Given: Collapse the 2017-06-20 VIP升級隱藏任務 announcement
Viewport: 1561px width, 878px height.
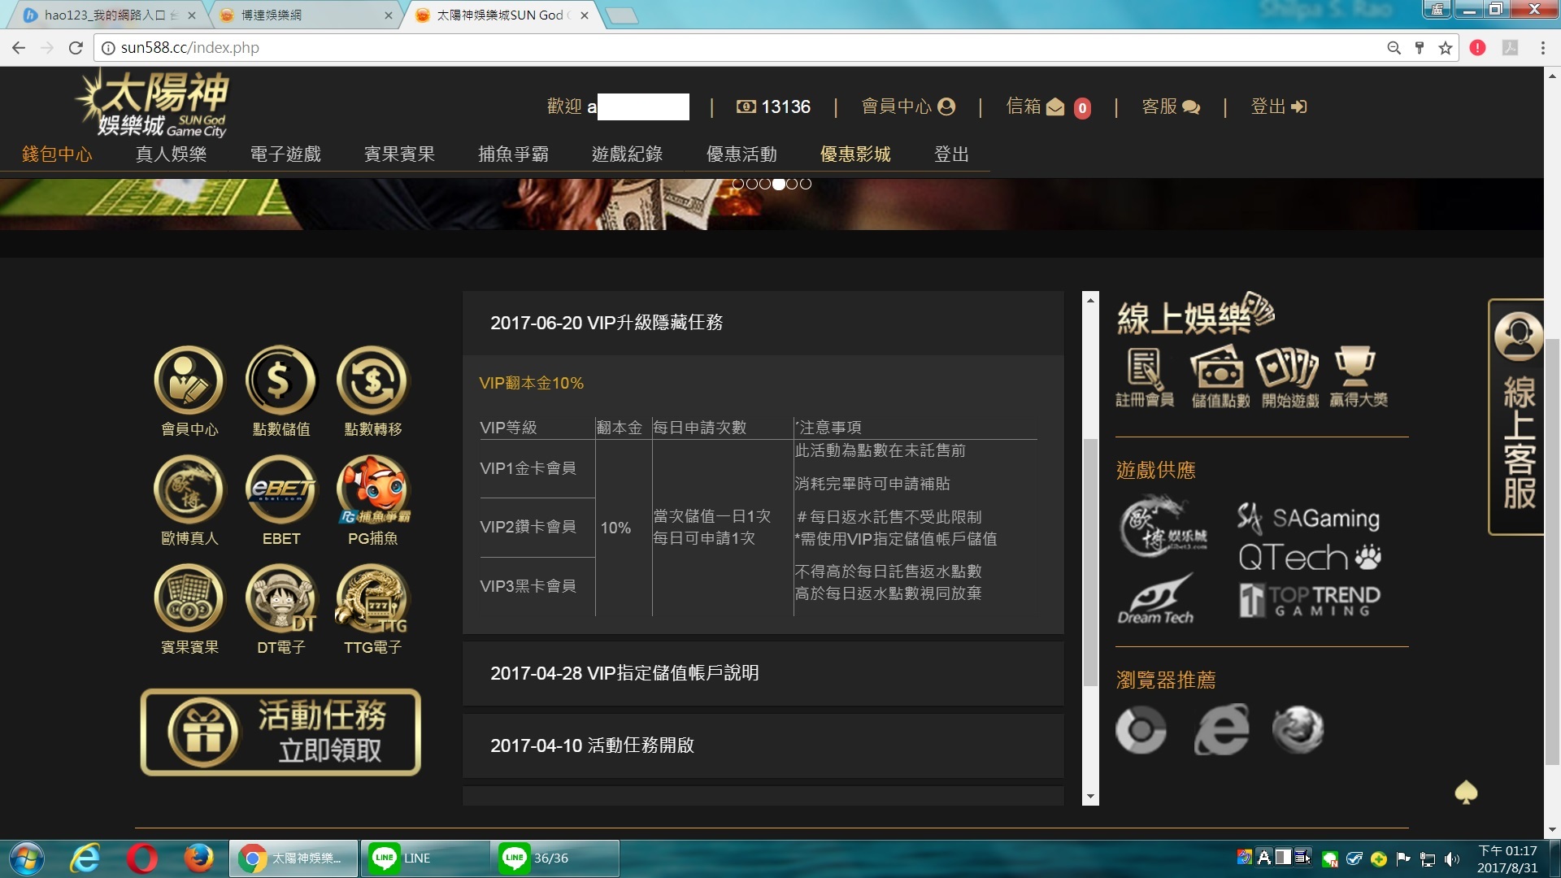Looking at the screenshot, I should click(x=606, y=323).
